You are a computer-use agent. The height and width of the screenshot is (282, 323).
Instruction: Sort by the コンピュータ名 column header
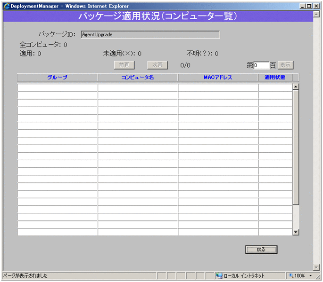(x=137, y=77)
